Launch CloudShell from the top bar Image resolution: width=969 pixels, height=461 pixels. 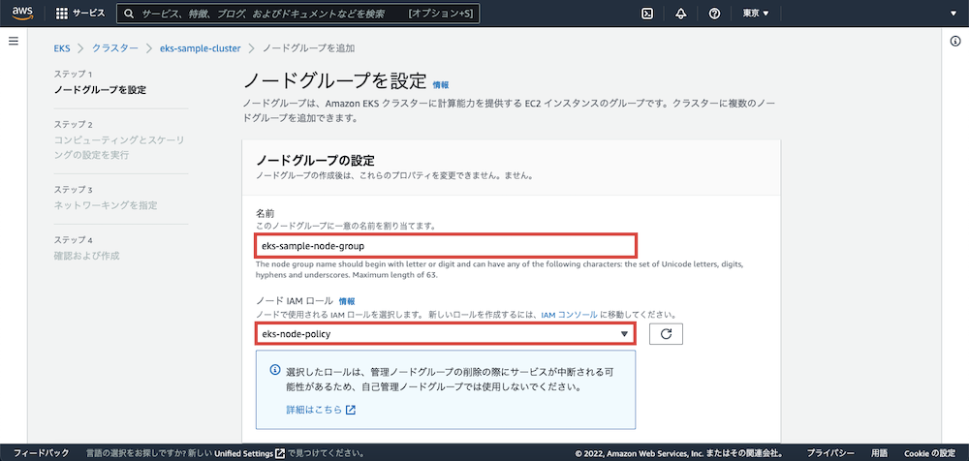click(x=647, y=14)
